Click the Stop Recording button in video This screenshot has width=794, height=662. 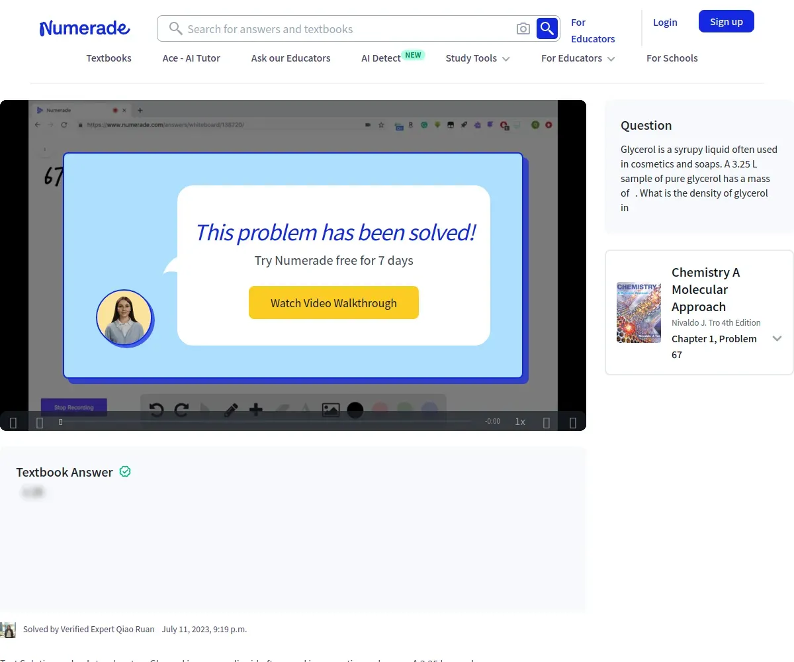pos(73,407)
